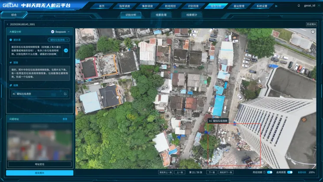Open edit icon on result #1 row
The image size is (323, 182).
pyautogui.click(x=65, y=94)
